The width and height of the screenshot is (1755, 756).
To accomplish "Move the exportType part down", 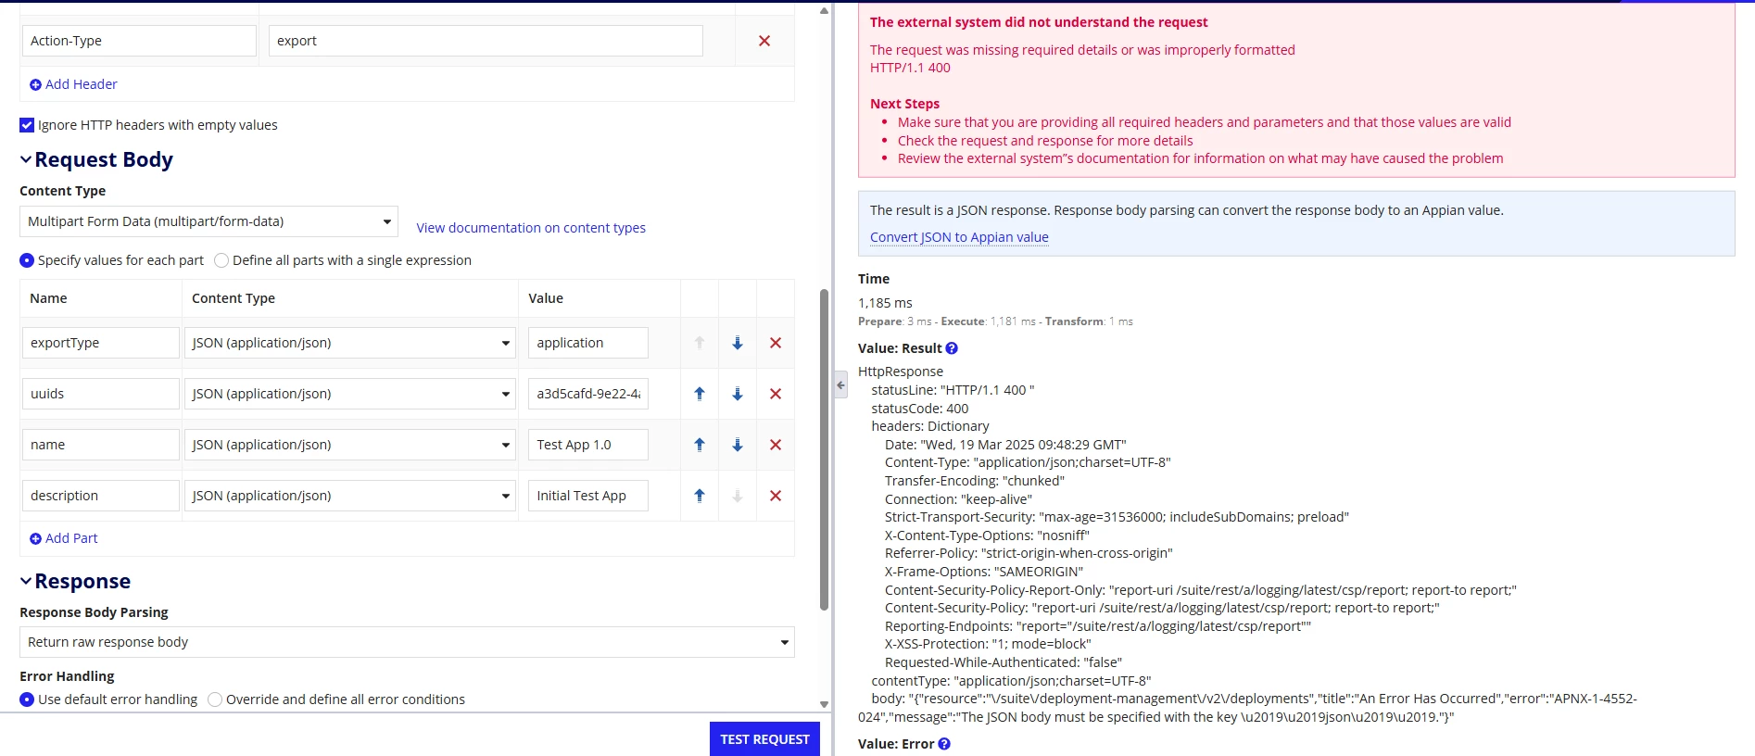I will coord(738,343).
